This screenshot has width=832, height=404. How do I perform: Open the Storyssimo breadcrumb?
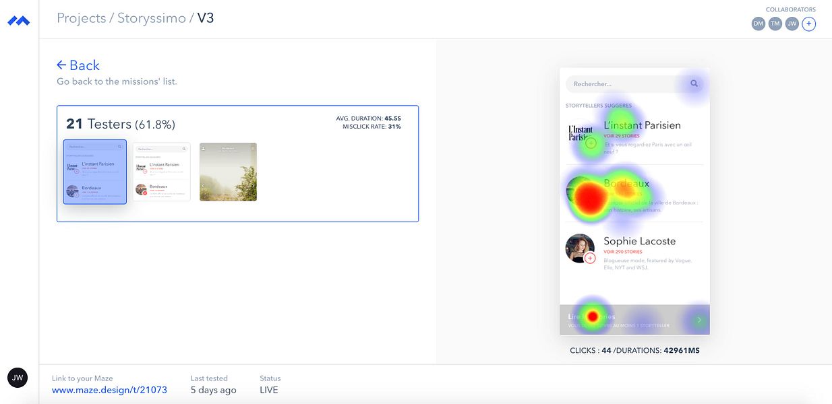point(152,18)
